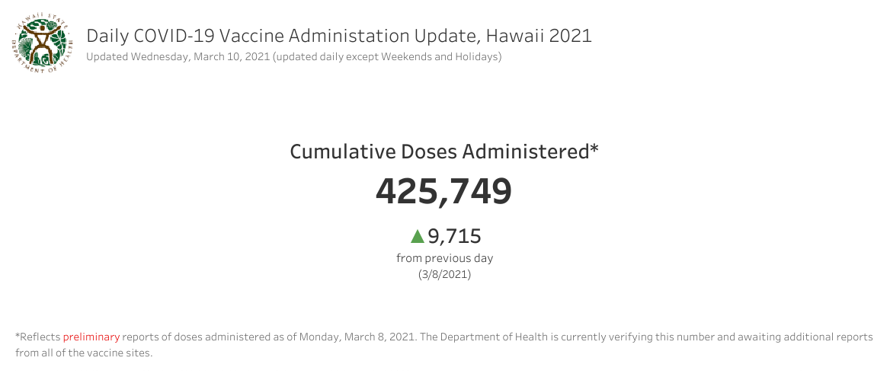Click the Hawaii Department of Health logo

[x=43, y=45]
